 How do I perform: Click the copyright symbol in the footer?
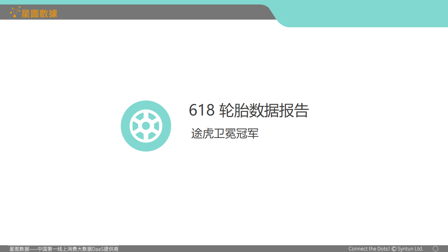point(394,249)
